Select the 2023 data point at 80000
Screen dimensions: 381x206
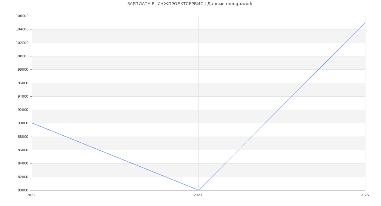198,190
